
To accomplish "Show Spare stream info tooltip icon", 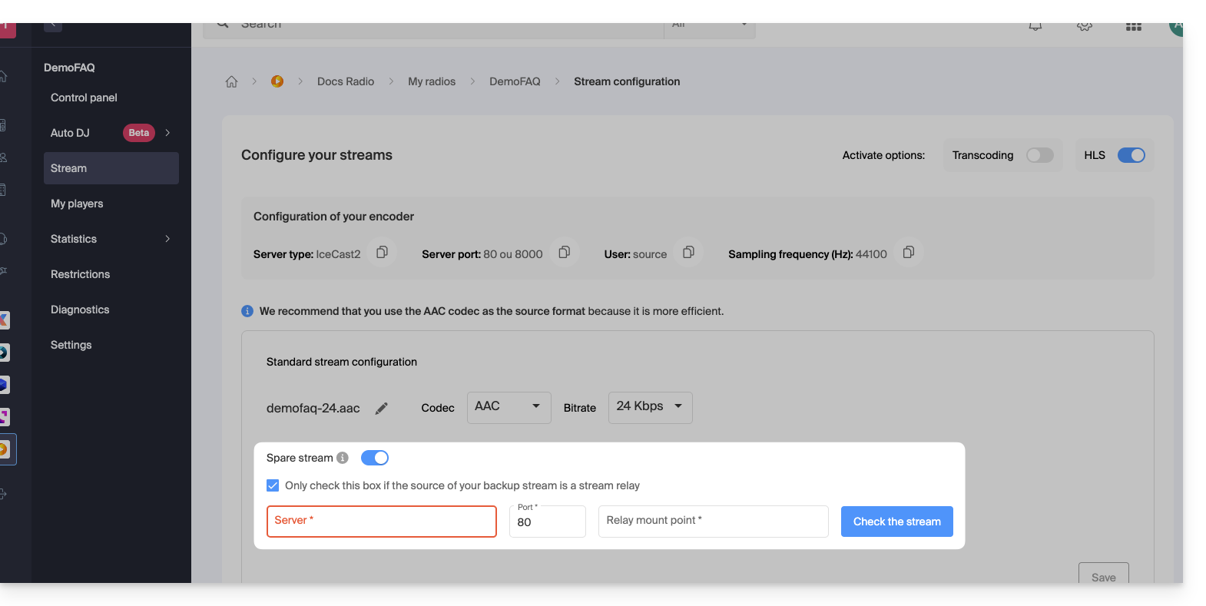I will pos(343,458).
